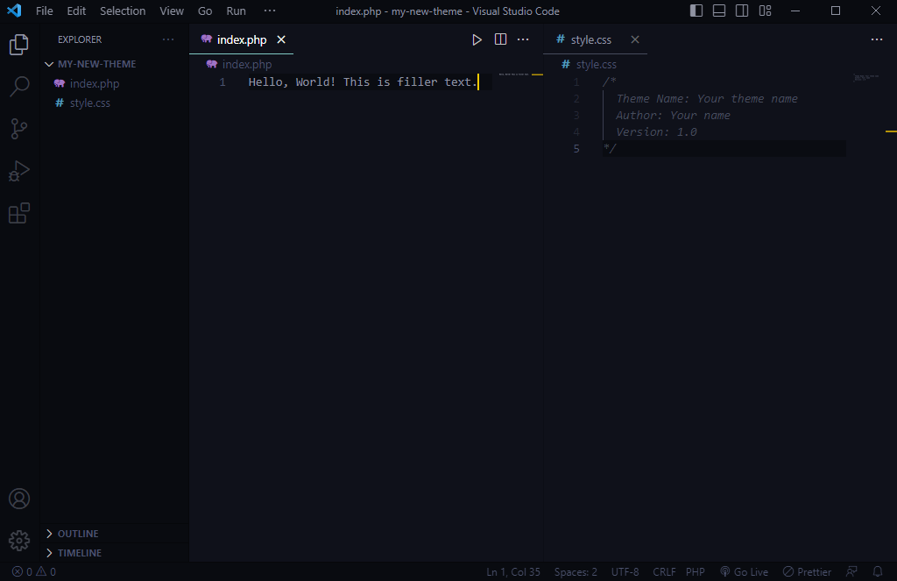Screen dimensions: 897x581
Task: Close the index.php tab
Action: pos(281,39)
